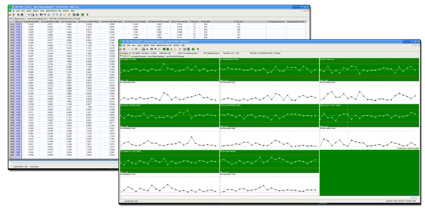Click the yellow shield icon in the front toolbar

tap(175, 49)
